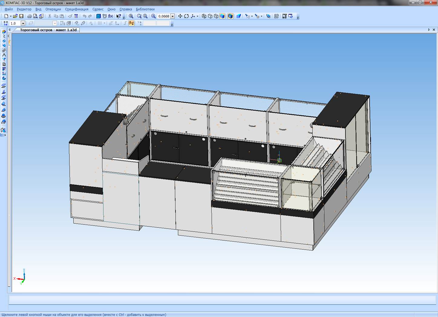Open the zoom scale 0.0668 dropdown
Viewport: 438px width, 317px height.
tap(172, 16)
